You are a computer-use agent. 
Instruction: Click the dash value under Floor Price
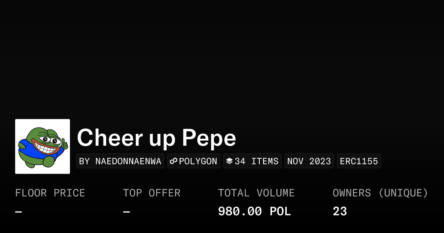pyautogui.click(x=18, y=212)
